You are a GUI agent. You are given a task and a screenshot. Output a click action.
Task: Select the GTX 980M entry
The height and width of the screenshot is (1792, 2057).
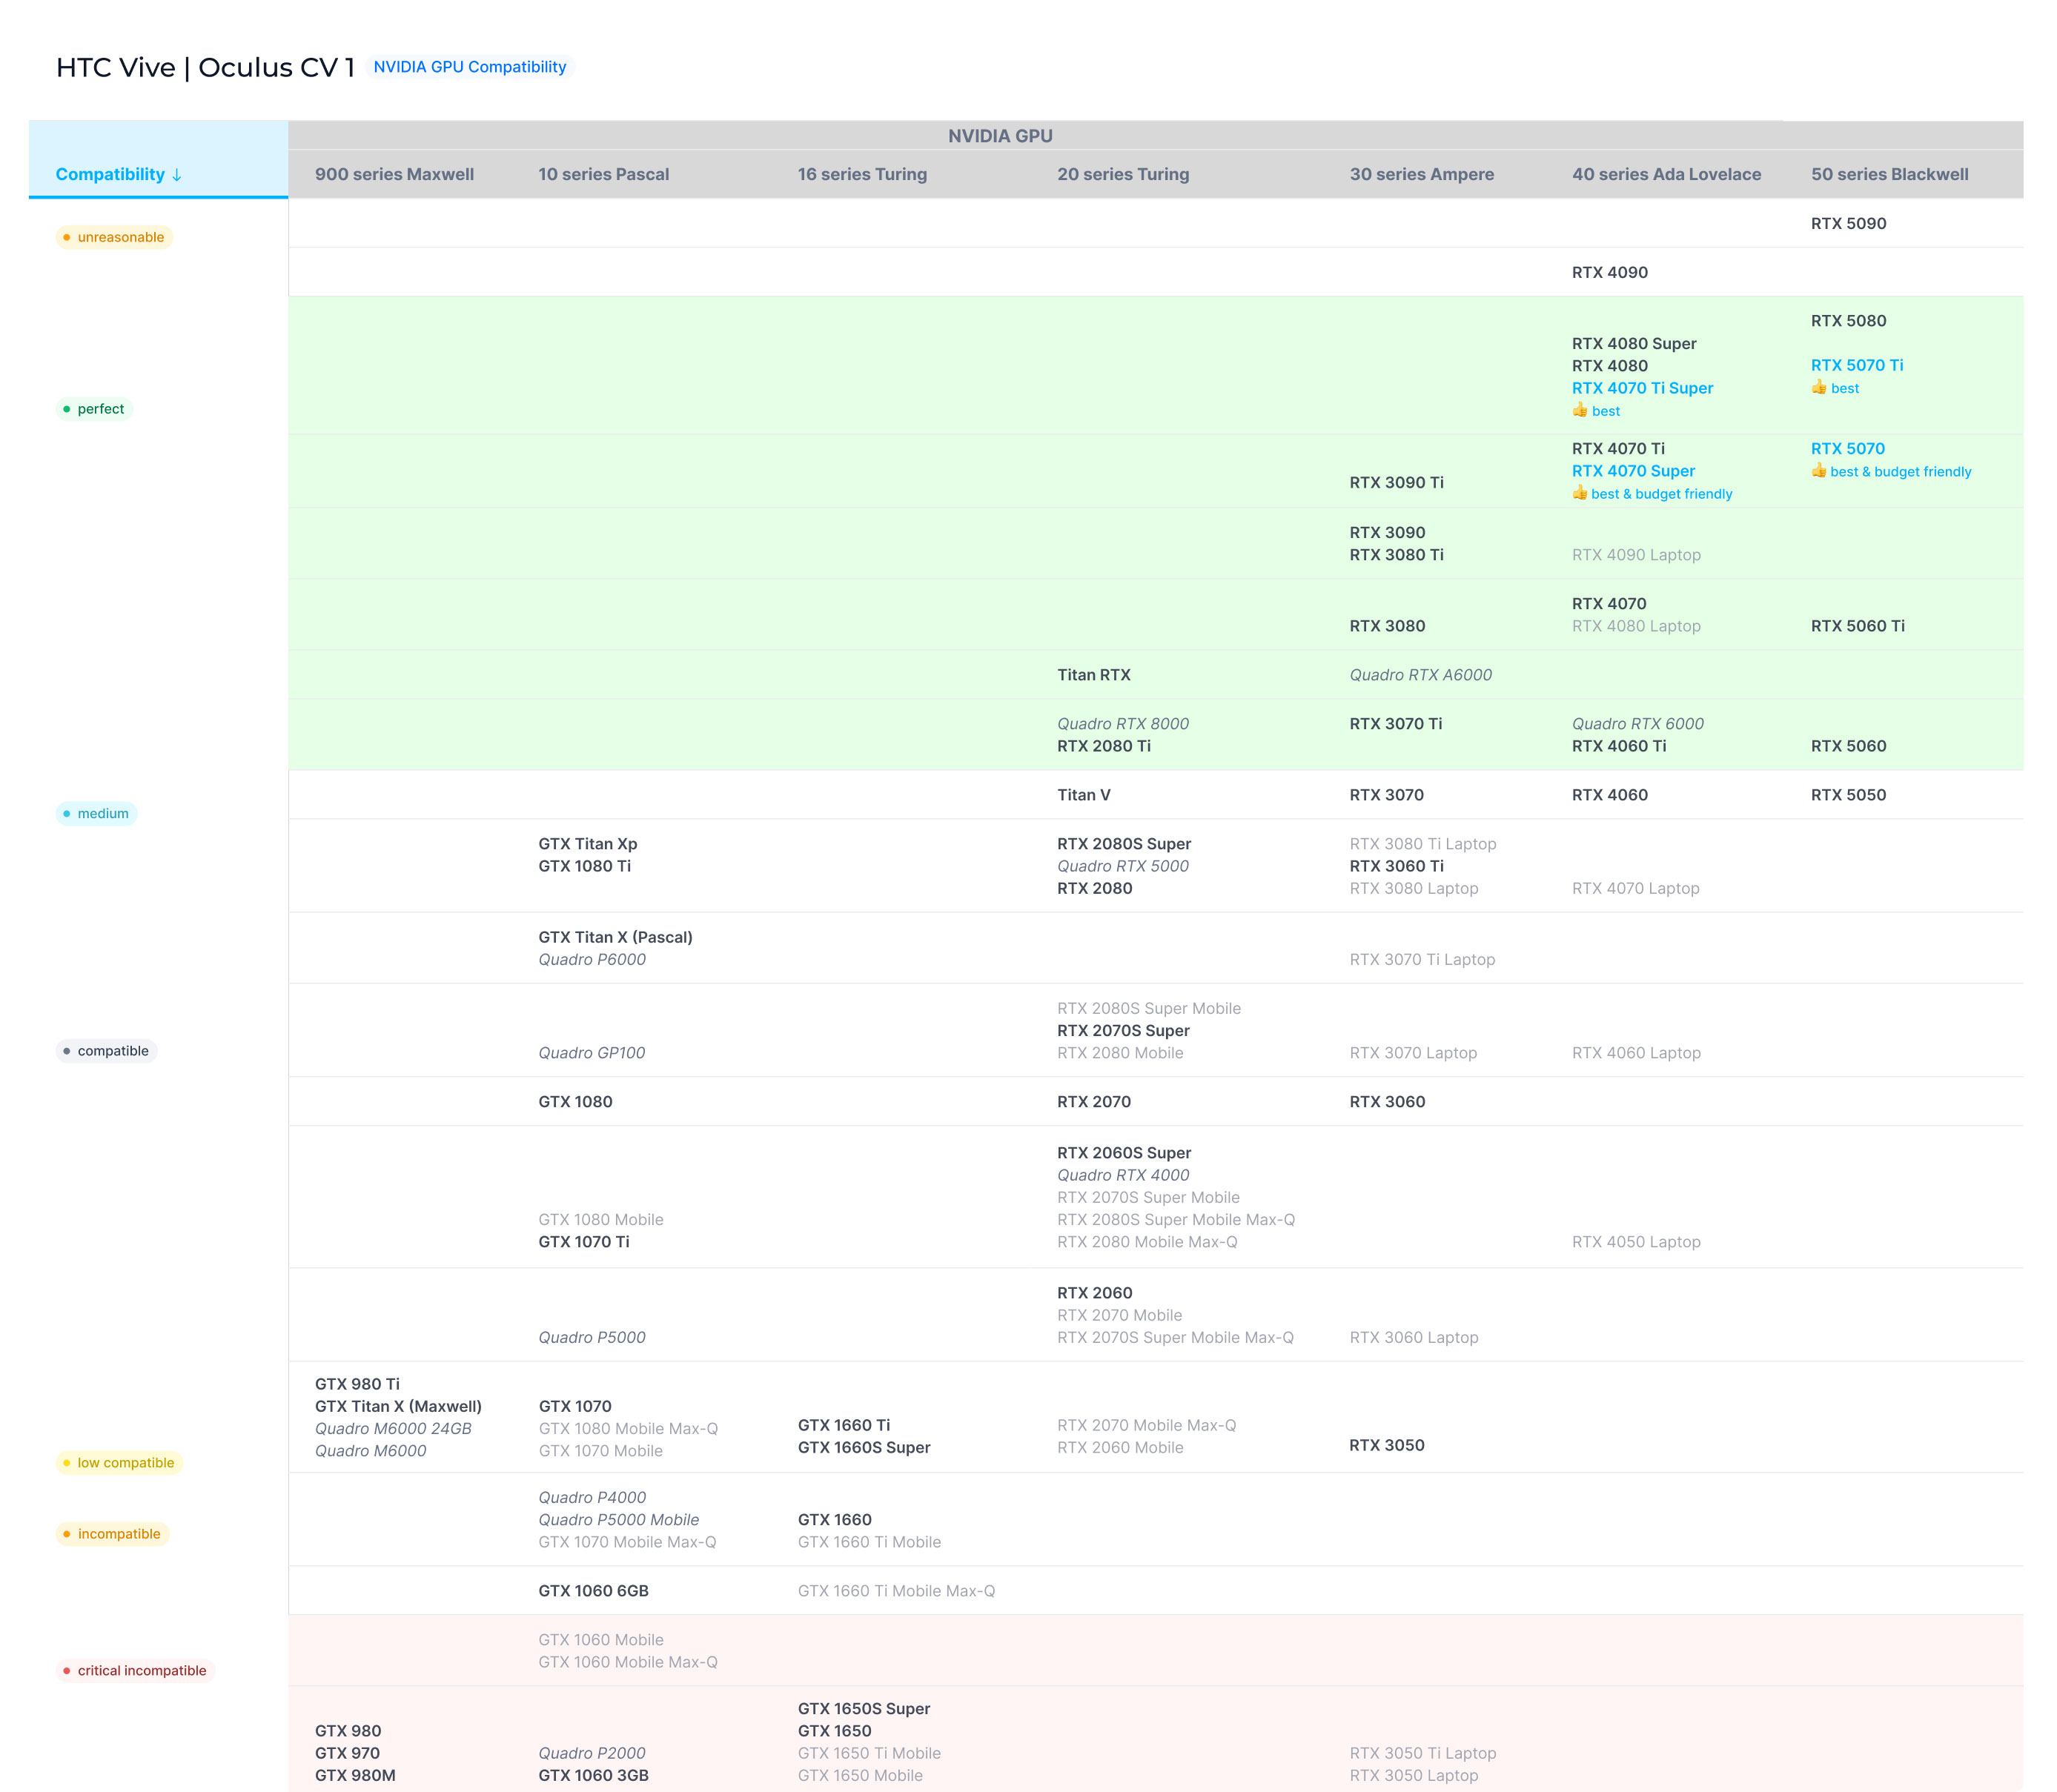[x=355, y=1776]
